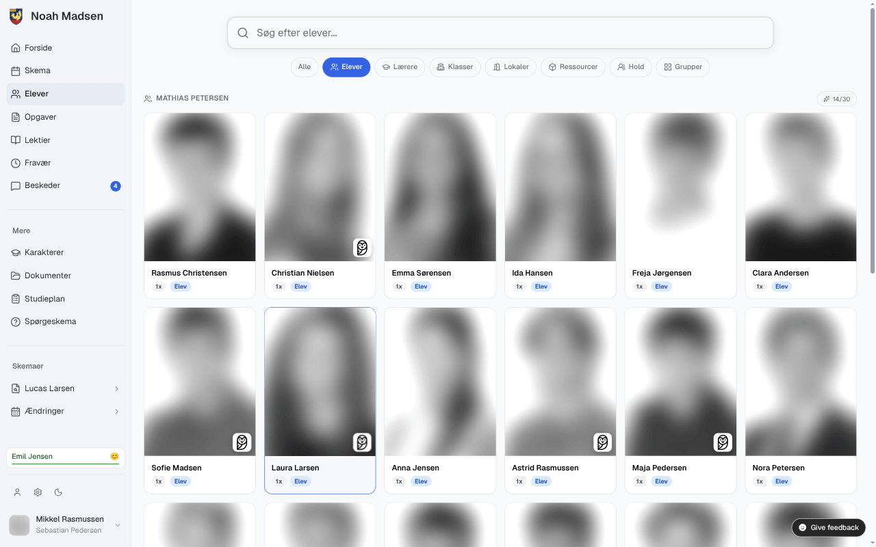Click the owl badge on Christian Nielsen's photo
The width and height of the screenshot is (876, 547).
tap(362, 248)
